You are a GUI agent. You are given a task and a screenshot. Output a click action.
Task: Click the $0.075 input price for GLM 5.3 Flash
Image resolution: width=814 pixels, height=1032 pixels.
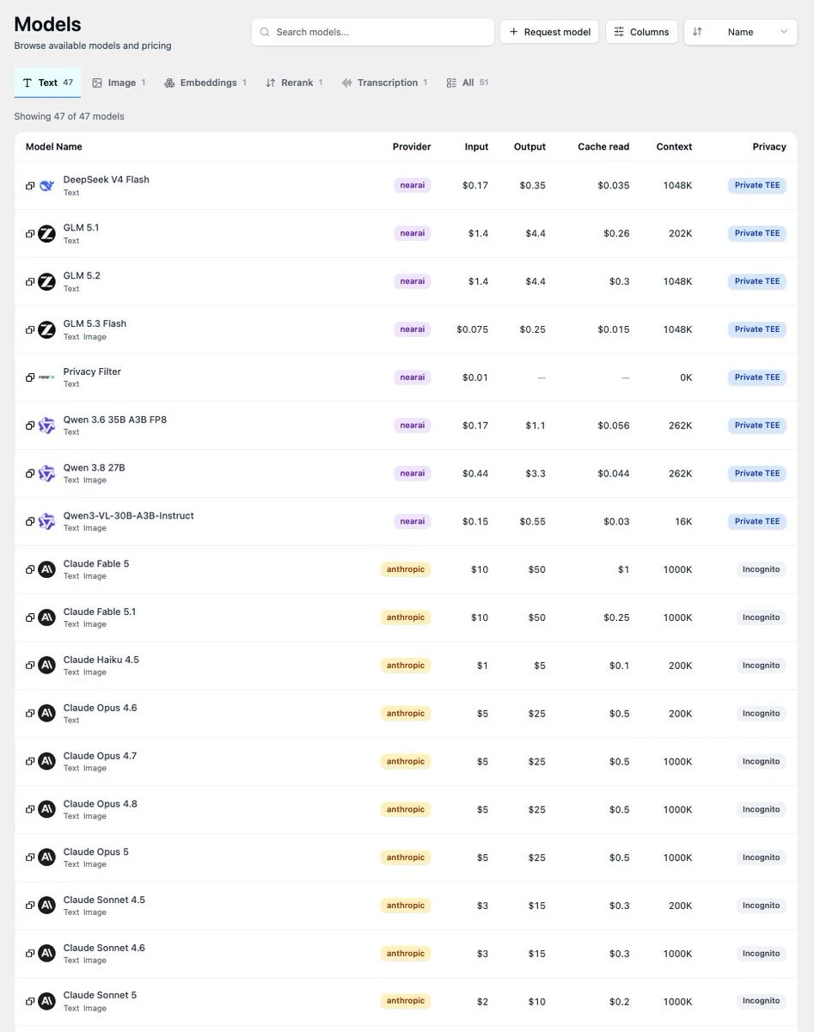[473, 329]
